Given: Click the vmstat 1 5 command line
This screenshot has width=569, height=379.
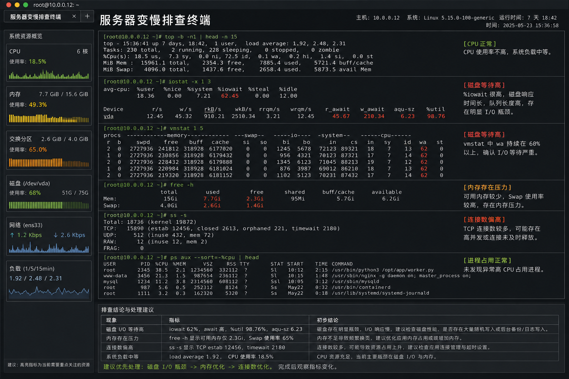Looking at the screenshot, I should point(153,128).
